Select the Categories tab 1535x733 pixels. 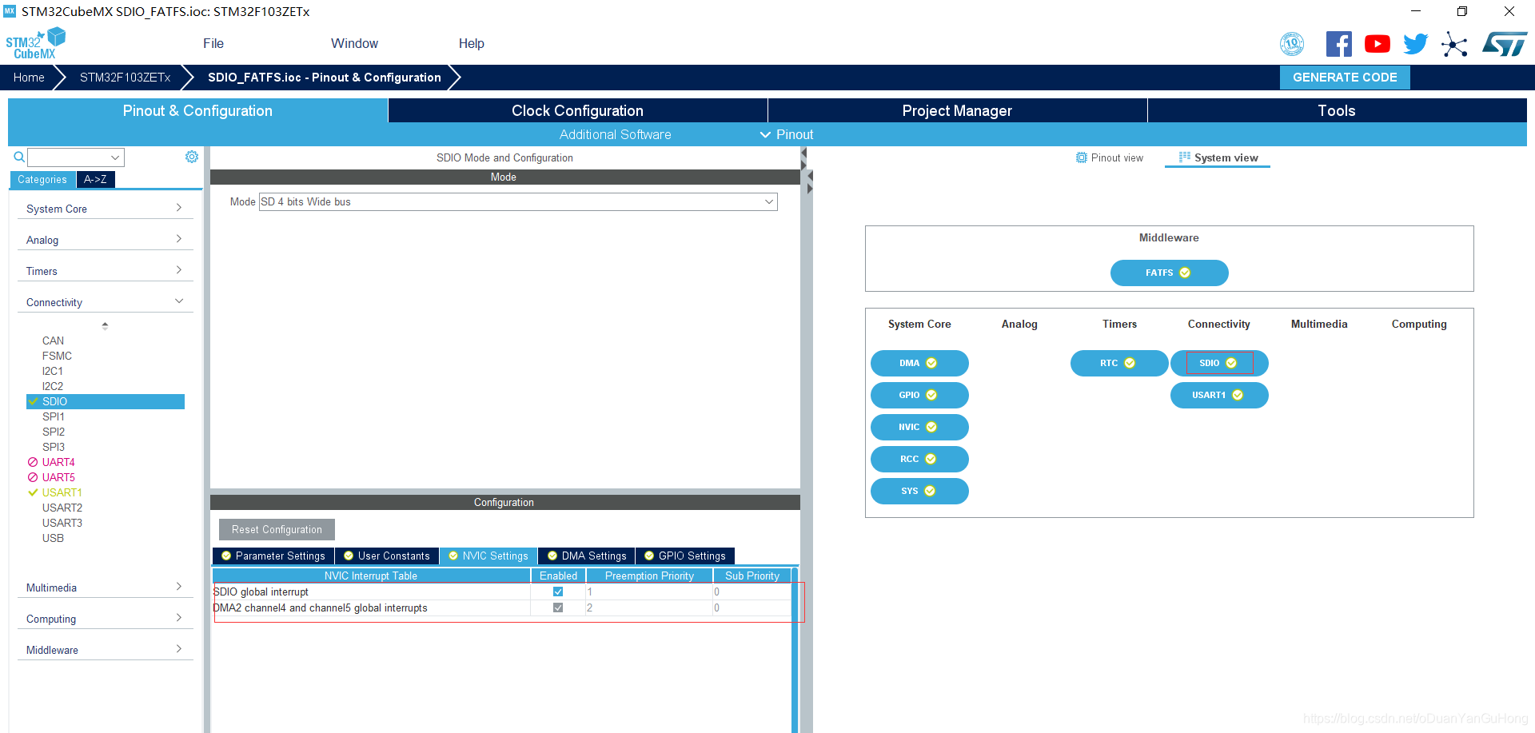coord(42,179)
